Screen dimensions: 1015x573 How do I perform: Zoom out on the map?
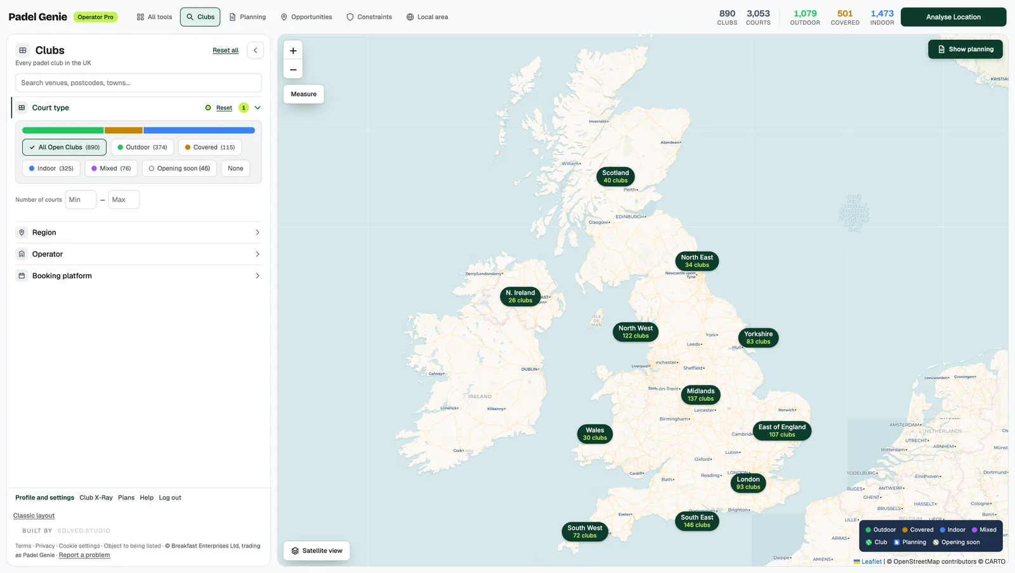pos(293,69)
